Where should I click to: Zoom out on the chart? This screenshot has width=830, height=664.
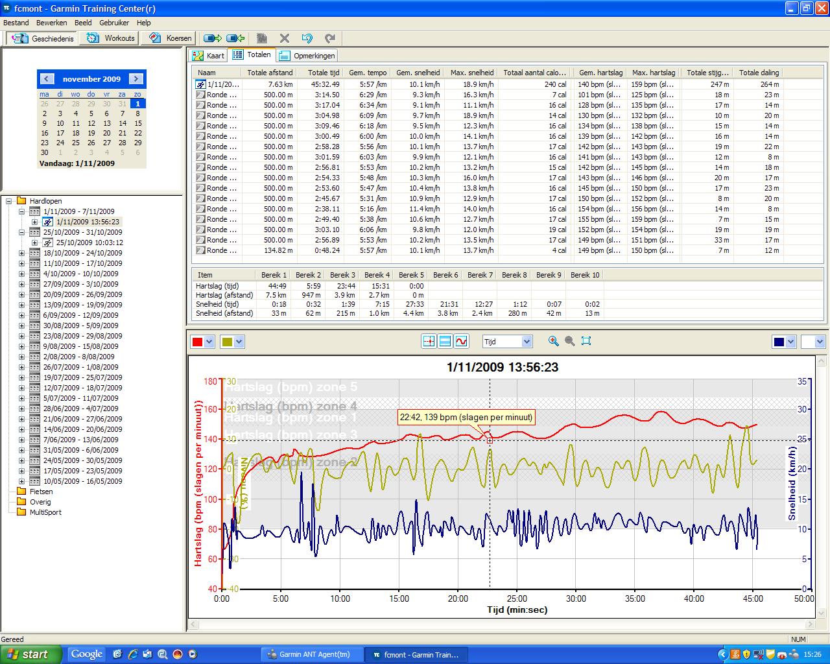point(569,341)
